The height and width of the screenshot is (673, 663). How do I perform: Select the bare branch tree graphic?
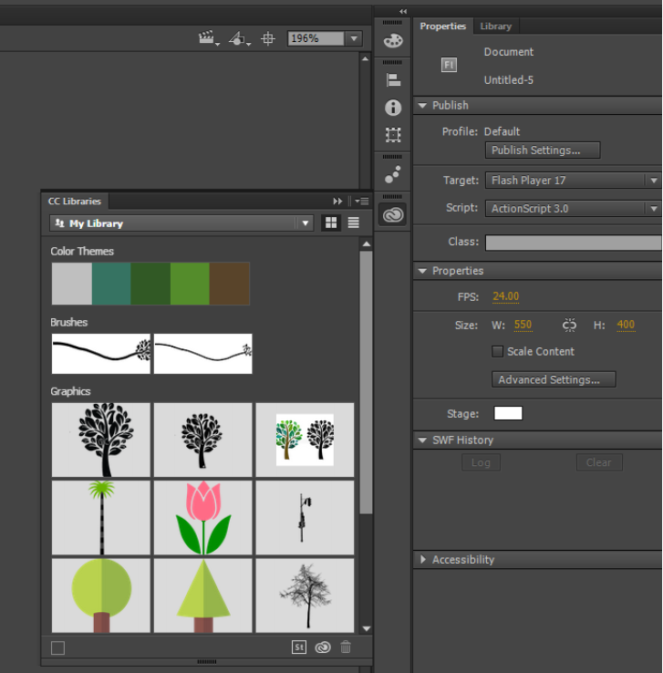click(x=306, y=595)
